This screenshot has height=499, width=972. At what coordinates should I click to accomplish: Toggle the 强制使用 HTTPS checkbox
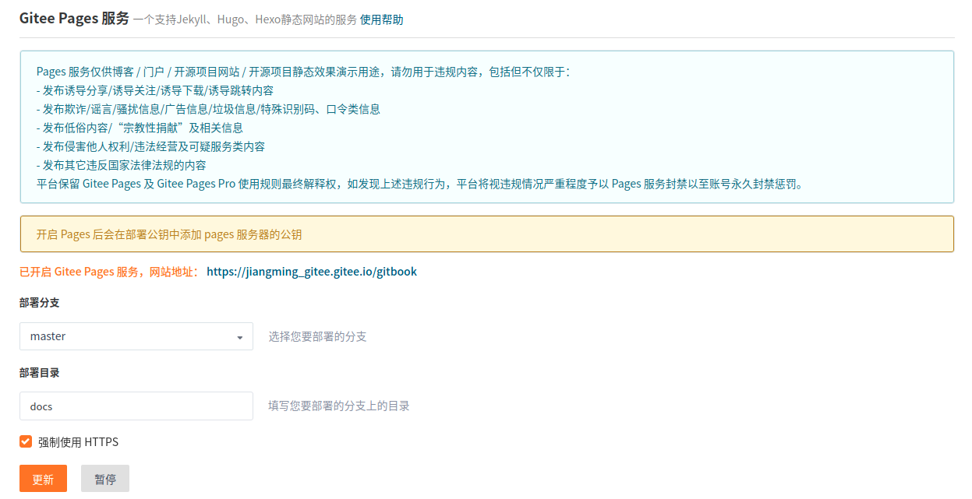(x=26, y=441)
